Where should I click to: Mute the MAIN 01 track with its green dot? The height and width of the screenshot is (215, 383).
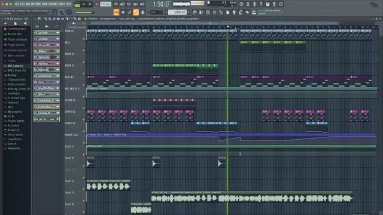pyautogui.click(x=84, y=39)
